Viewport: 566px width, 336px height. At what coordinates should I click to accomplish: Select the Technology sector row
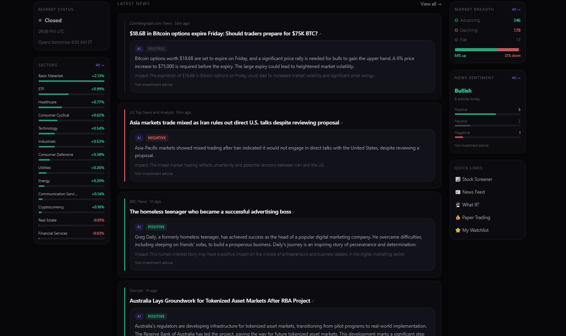coord(71,128)
